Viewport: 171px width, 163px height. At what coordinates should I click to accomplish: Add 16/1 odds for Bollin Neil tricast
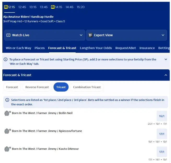tap(162, 116)
